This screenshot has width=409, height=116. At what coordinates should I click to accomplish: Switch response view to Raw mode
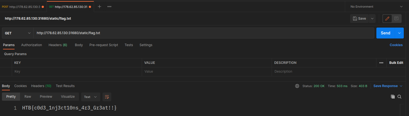(x=28, y=97)
